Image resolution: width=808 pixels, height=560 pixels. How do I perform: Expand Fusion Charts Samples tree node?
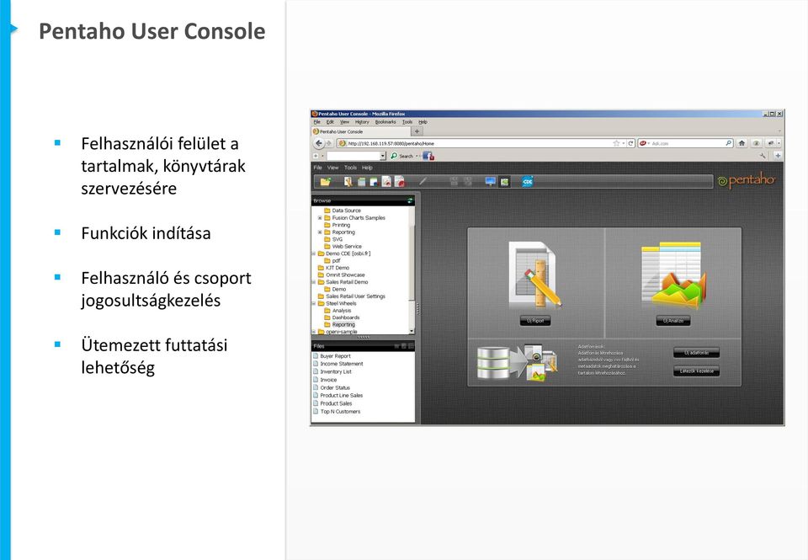pyautogui.click(x=320, y=218)
